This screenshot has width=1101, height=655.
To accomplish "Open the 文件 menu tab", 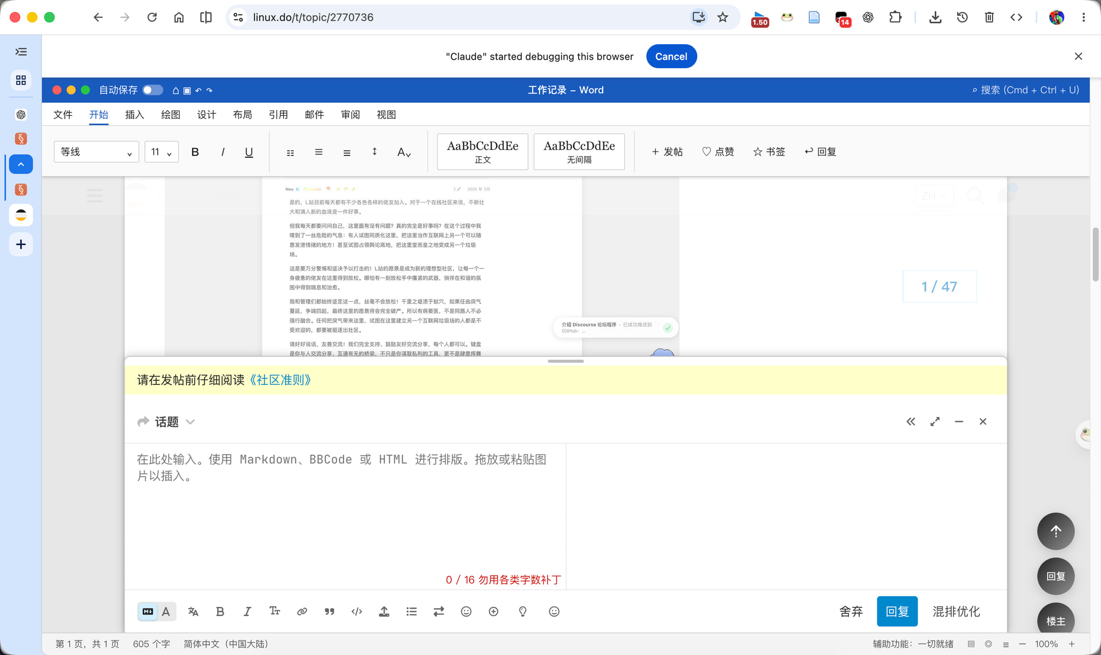I will [63, 115].
